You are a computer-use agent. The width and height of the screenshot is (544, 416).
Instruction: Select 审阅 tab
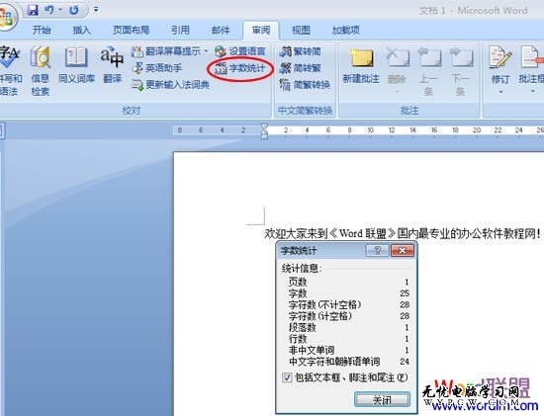coord(261,31)
